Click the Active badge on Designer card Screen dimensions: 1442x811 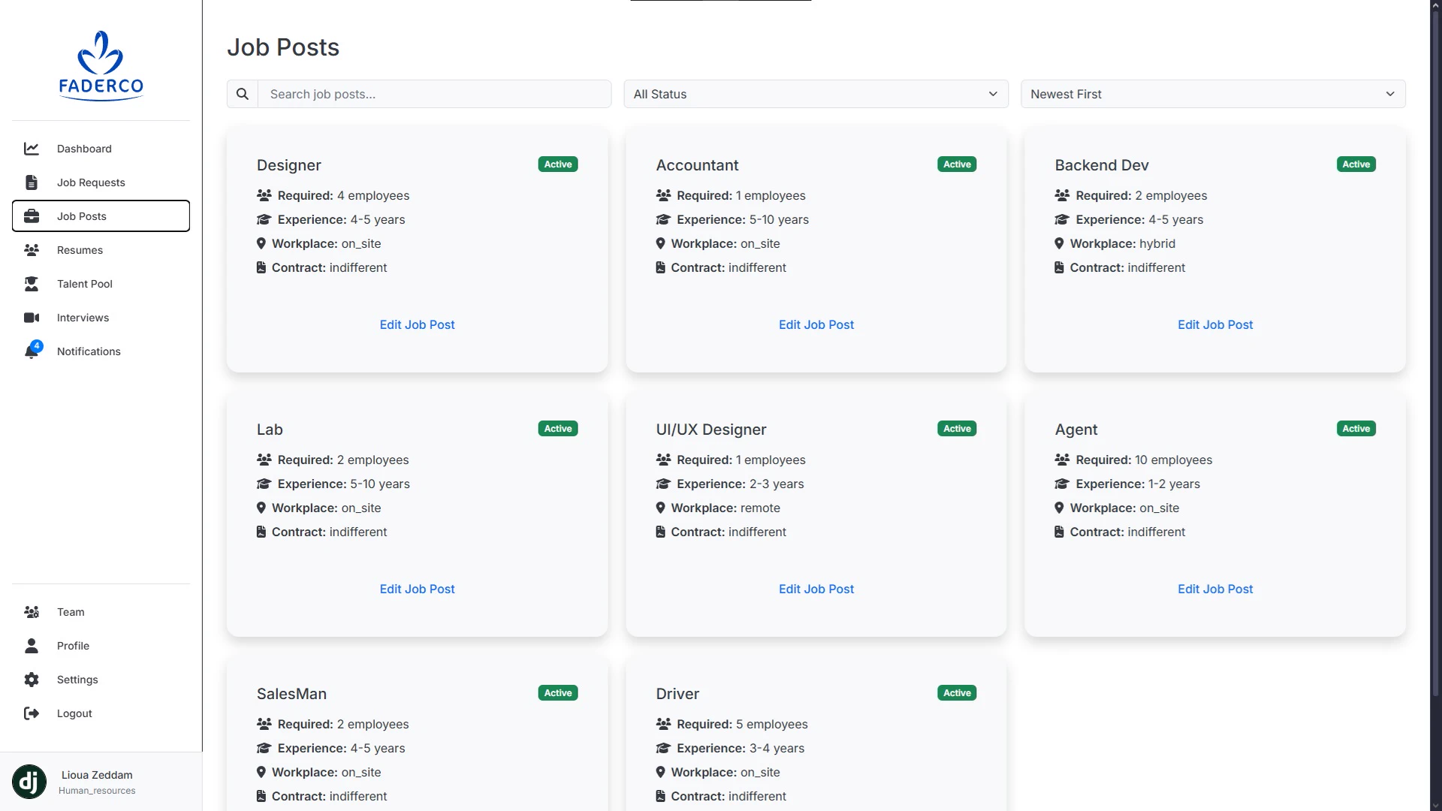(558, 164)
